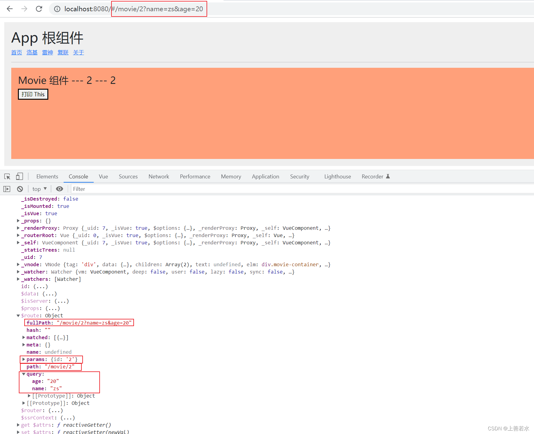Expand the _self VueComponent entry
Screen dimensions: 534x434
click(18, 243)
